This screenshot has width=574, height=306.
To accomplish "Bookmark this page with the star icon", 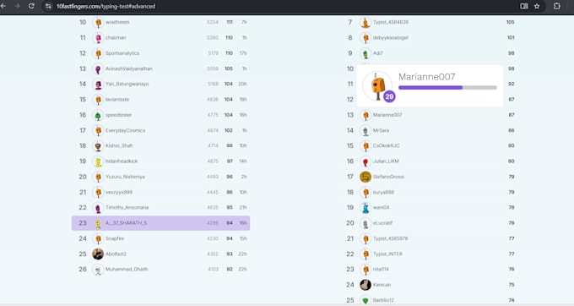I will [537, 6].
